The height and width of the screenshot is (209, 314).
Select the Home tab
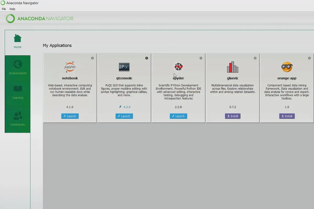(x=18, y=42)
